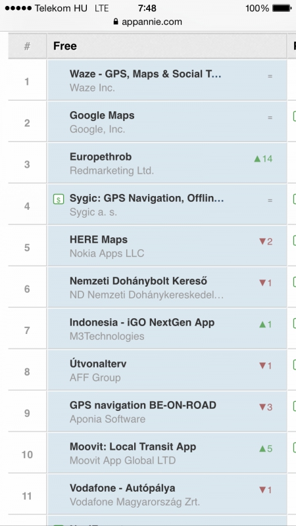Tap the green up arrow for Moovit
This screenshot has height=526, width=296.
(262, 448)
